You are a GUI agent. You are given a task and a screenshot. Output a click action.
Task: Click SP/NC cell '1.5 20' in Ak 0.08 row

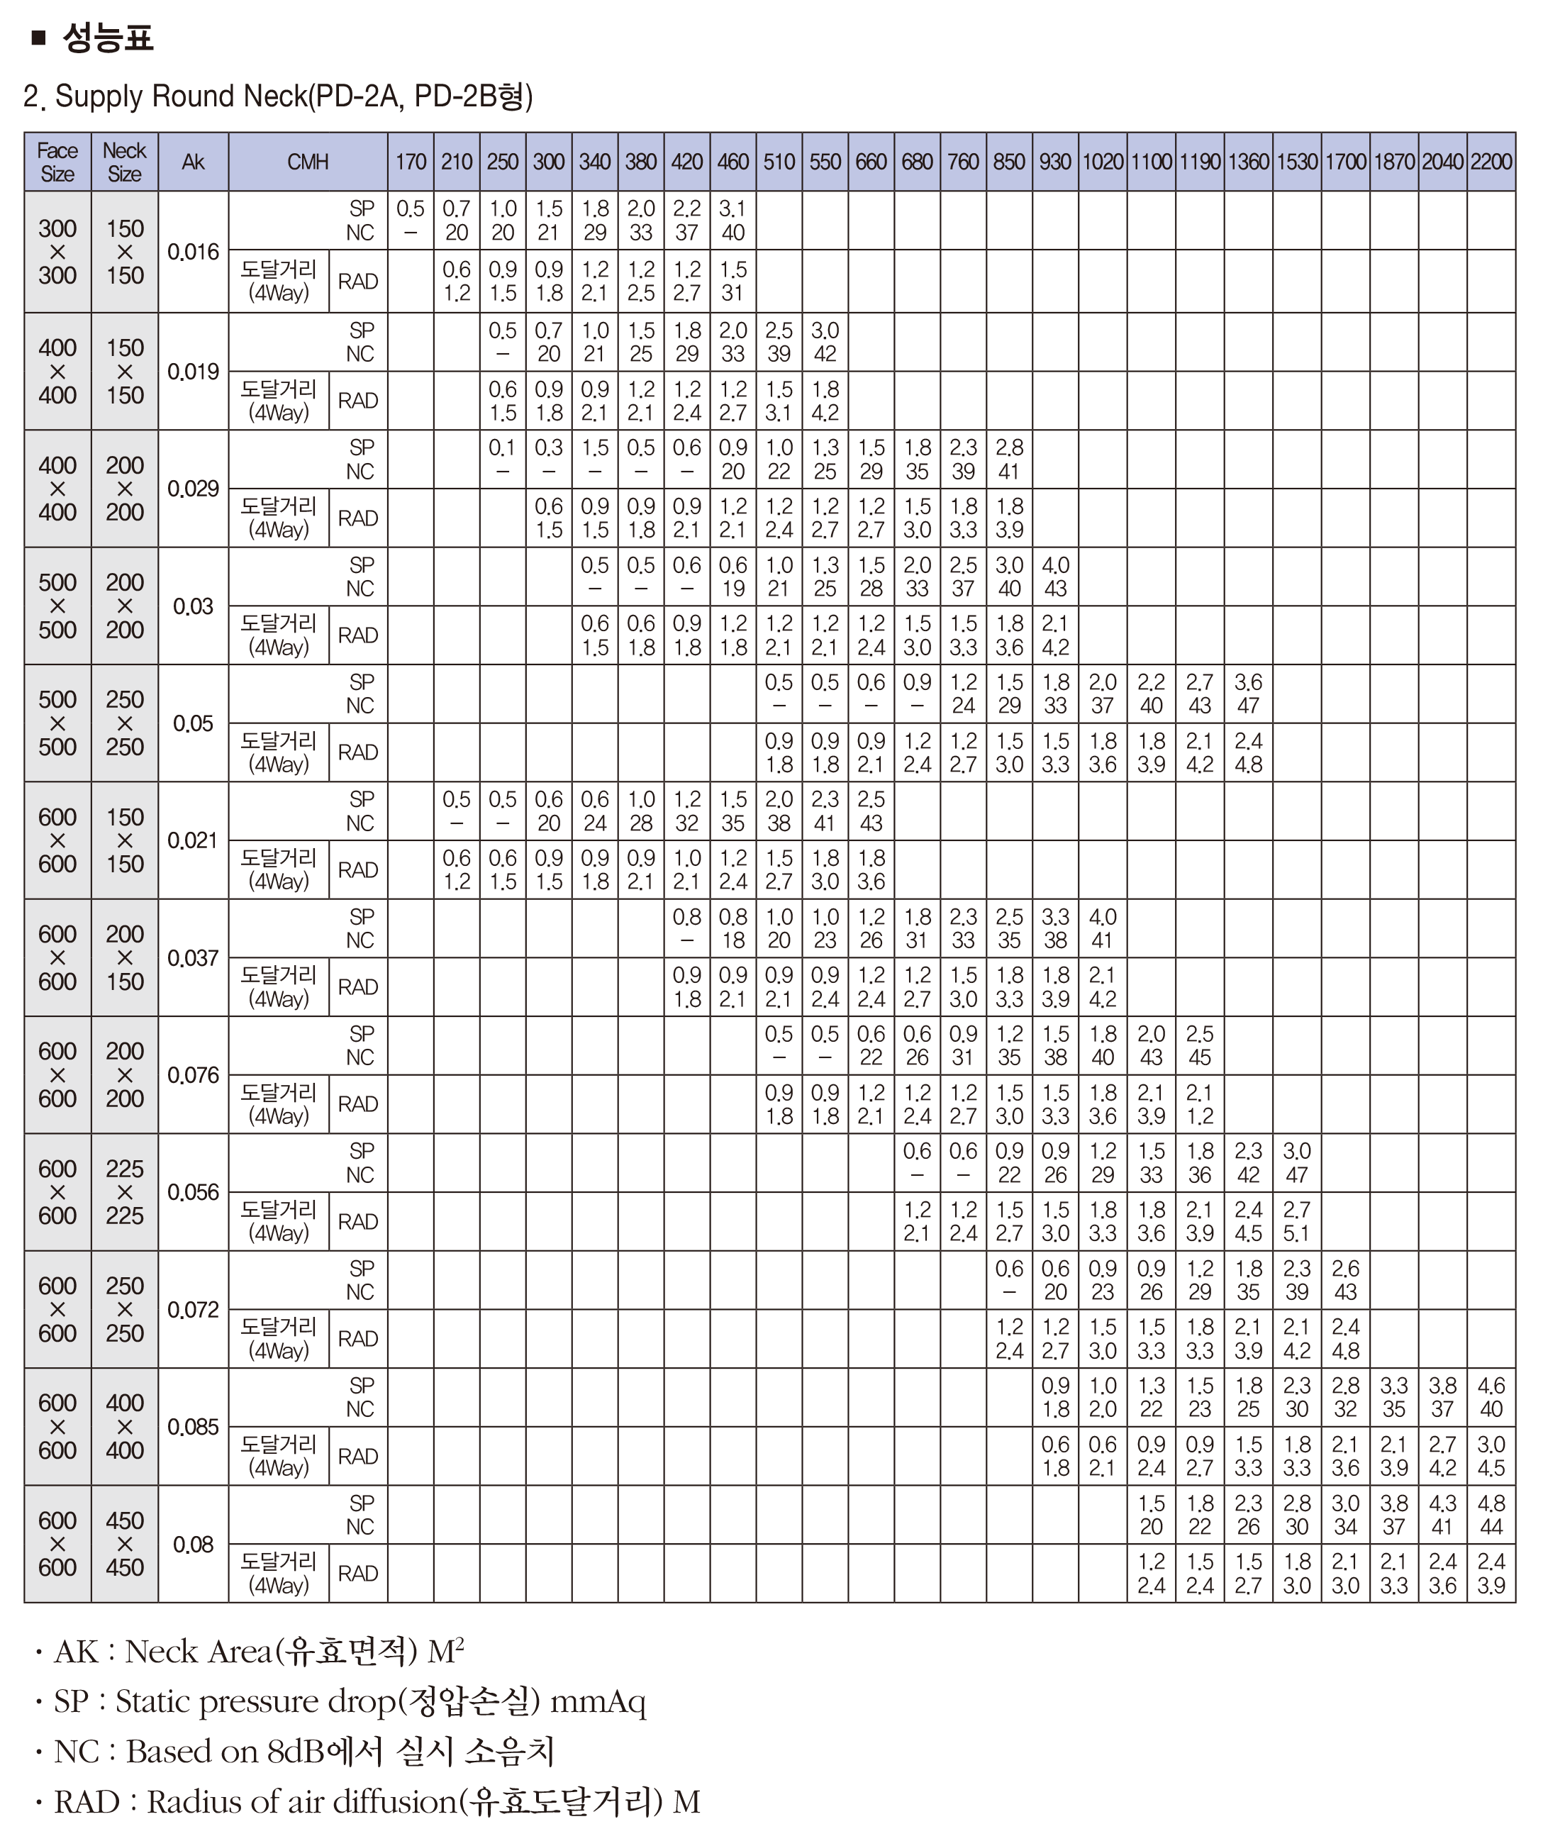(x=1151, y=1515)
